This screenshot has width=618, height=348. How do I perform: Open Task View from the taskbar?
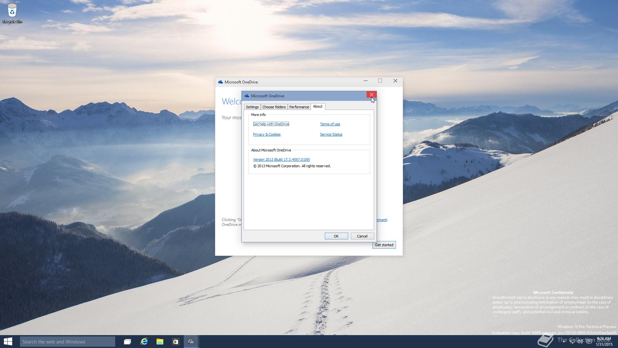(127, 342)
